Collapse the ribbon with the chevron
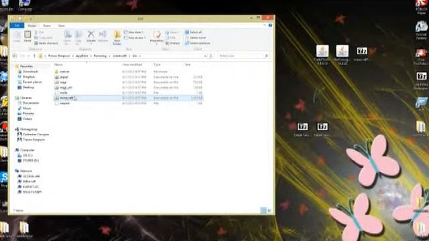Image resolution: width=429 pixels, height=241 pixels. [x=265, y=25]
